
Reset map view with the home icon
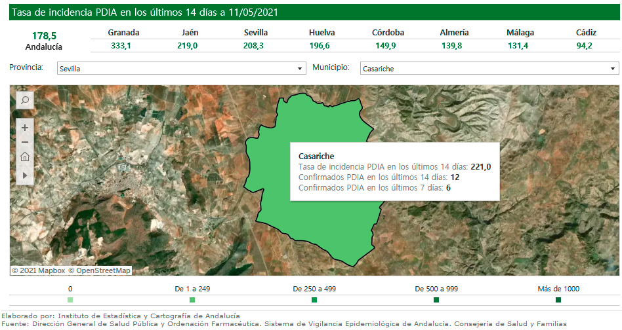[24, 156]
